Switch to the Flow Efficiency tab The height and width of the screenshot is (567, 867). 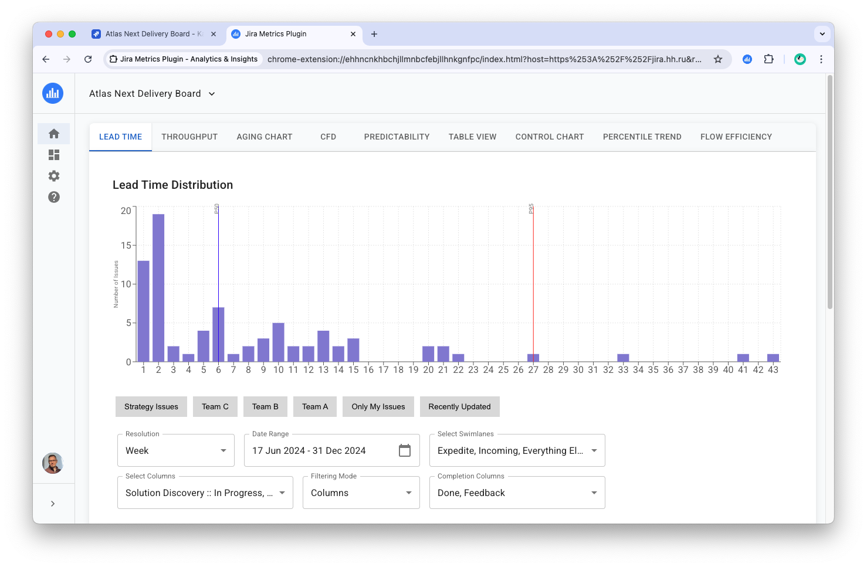point(736,137)
